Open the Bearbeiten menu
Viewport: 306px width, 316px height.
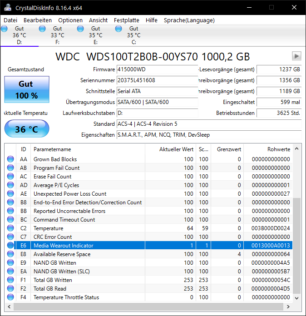[x=38, y=20]
